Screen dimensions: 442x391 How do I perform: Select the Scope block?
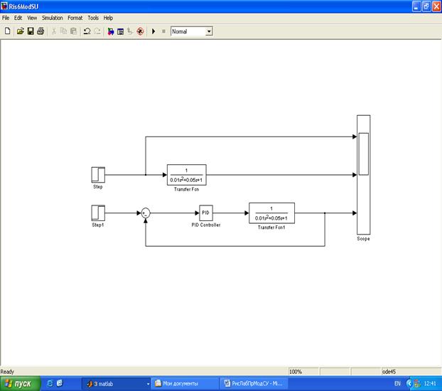click(363, 173)
